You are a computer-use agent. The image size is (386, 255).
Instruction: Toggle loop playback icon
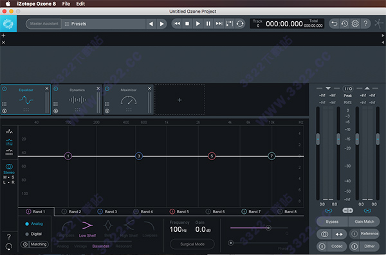pos(240,24)
